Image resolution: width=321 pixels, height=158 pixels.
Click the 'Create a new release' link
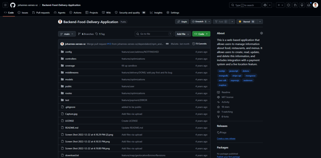226,138
